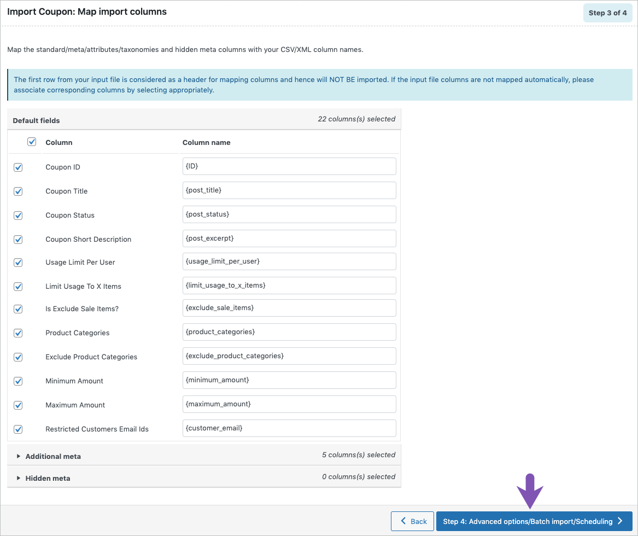The image size is (638, 536).
Task: Expand the Hidden meta section
Action: pos(48,477)
